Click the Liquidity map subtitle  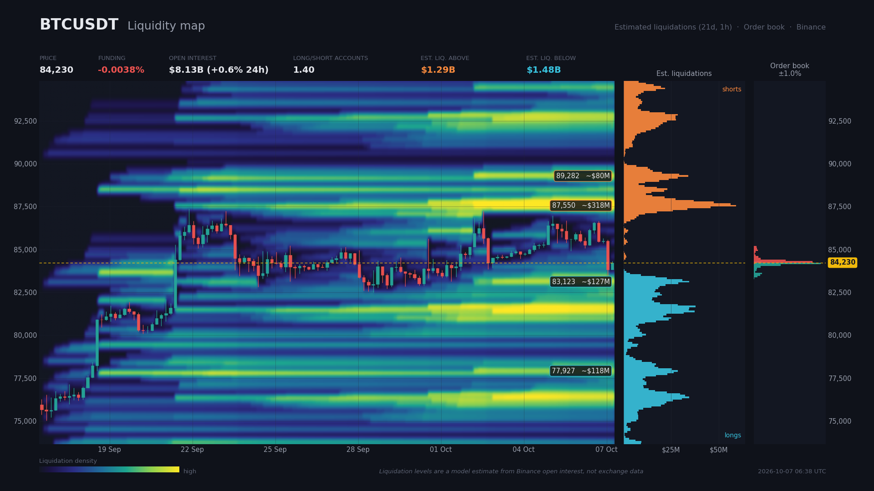166,26
